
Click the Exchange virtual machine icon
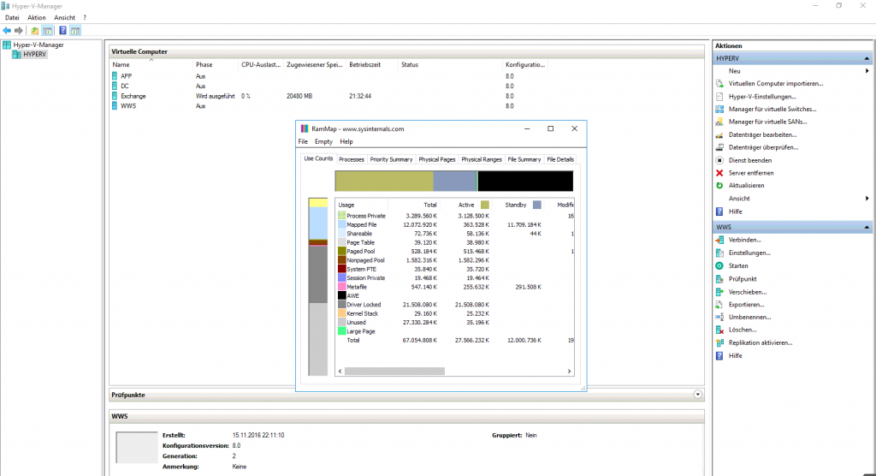coord(115,96)
